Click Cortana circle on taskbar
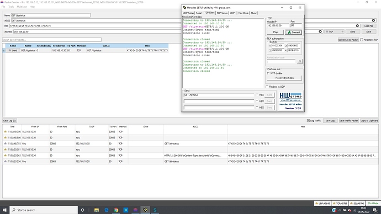 tap(82, 210)
